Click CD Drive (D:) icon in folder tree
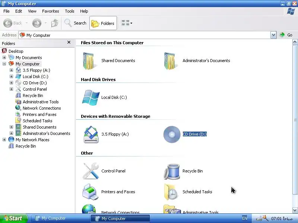The image size is (298, 223). pyautogui.click(x=18, y=83)
